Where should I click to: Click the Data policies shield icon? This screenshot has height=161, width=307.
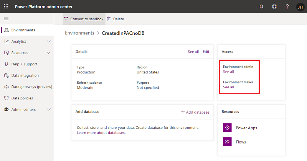[7, 98]
